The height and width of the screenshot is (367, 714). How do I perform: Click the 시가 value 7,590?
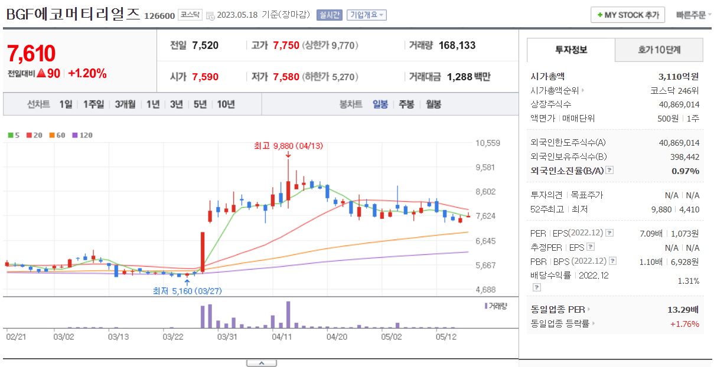[x=206, y=77]
